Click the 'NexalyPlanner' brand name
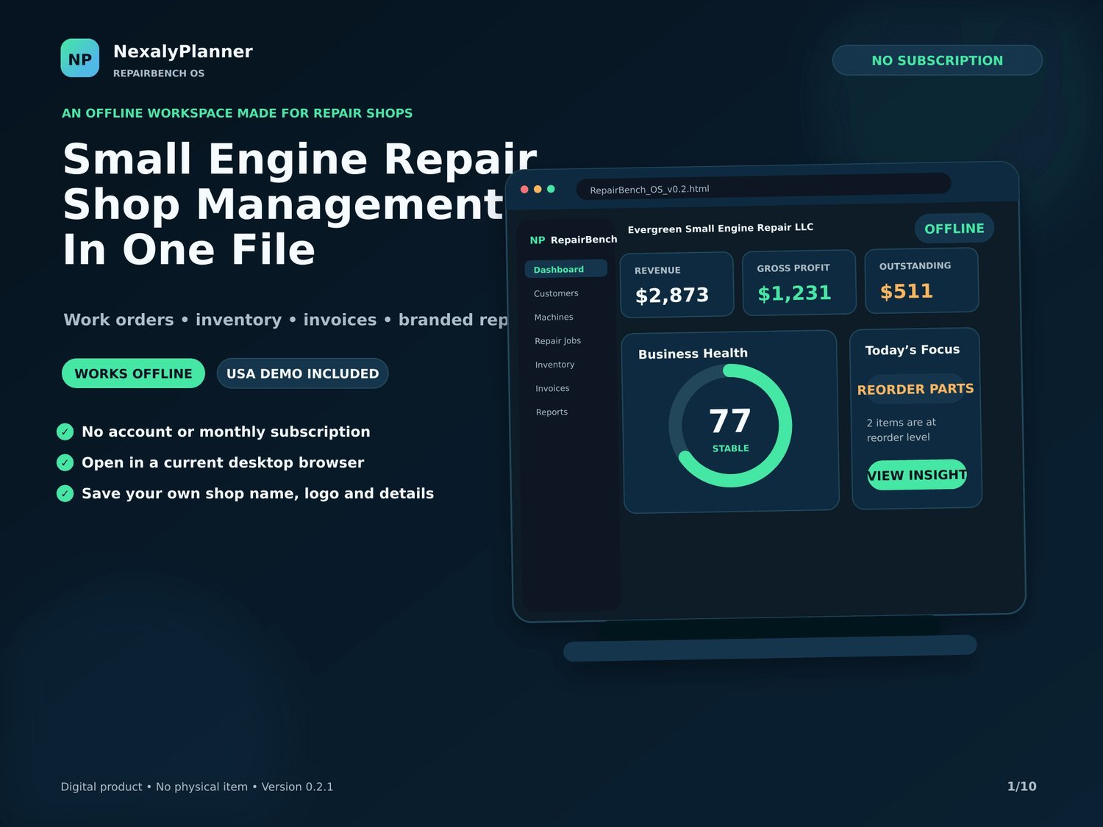The height and width of the screenshot is (827, 1103). (183, 51)
